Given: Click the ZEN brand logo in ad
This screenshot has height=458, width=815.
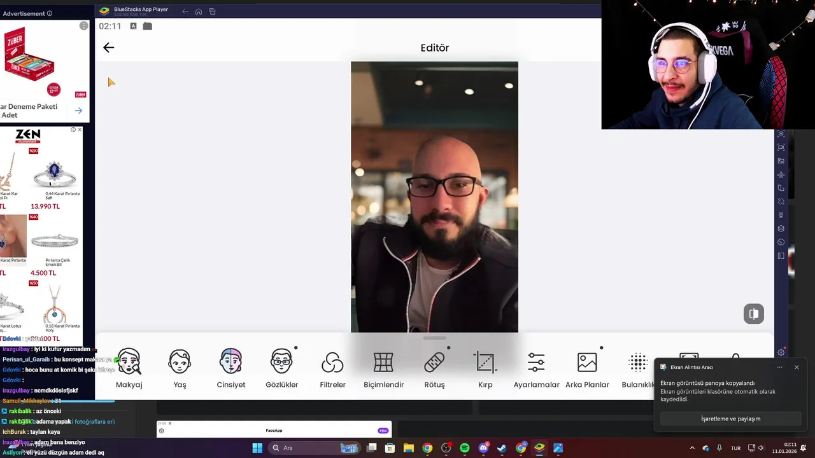Looking at the screenshot, I should pos(28,136).
